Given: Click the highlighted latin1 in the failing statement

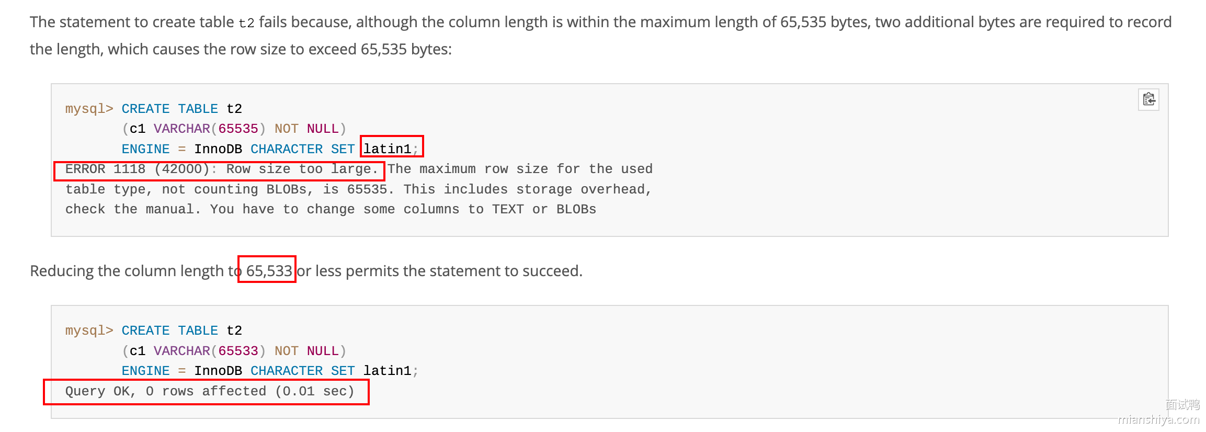Looking at the screenshot, I should [388, 149].
